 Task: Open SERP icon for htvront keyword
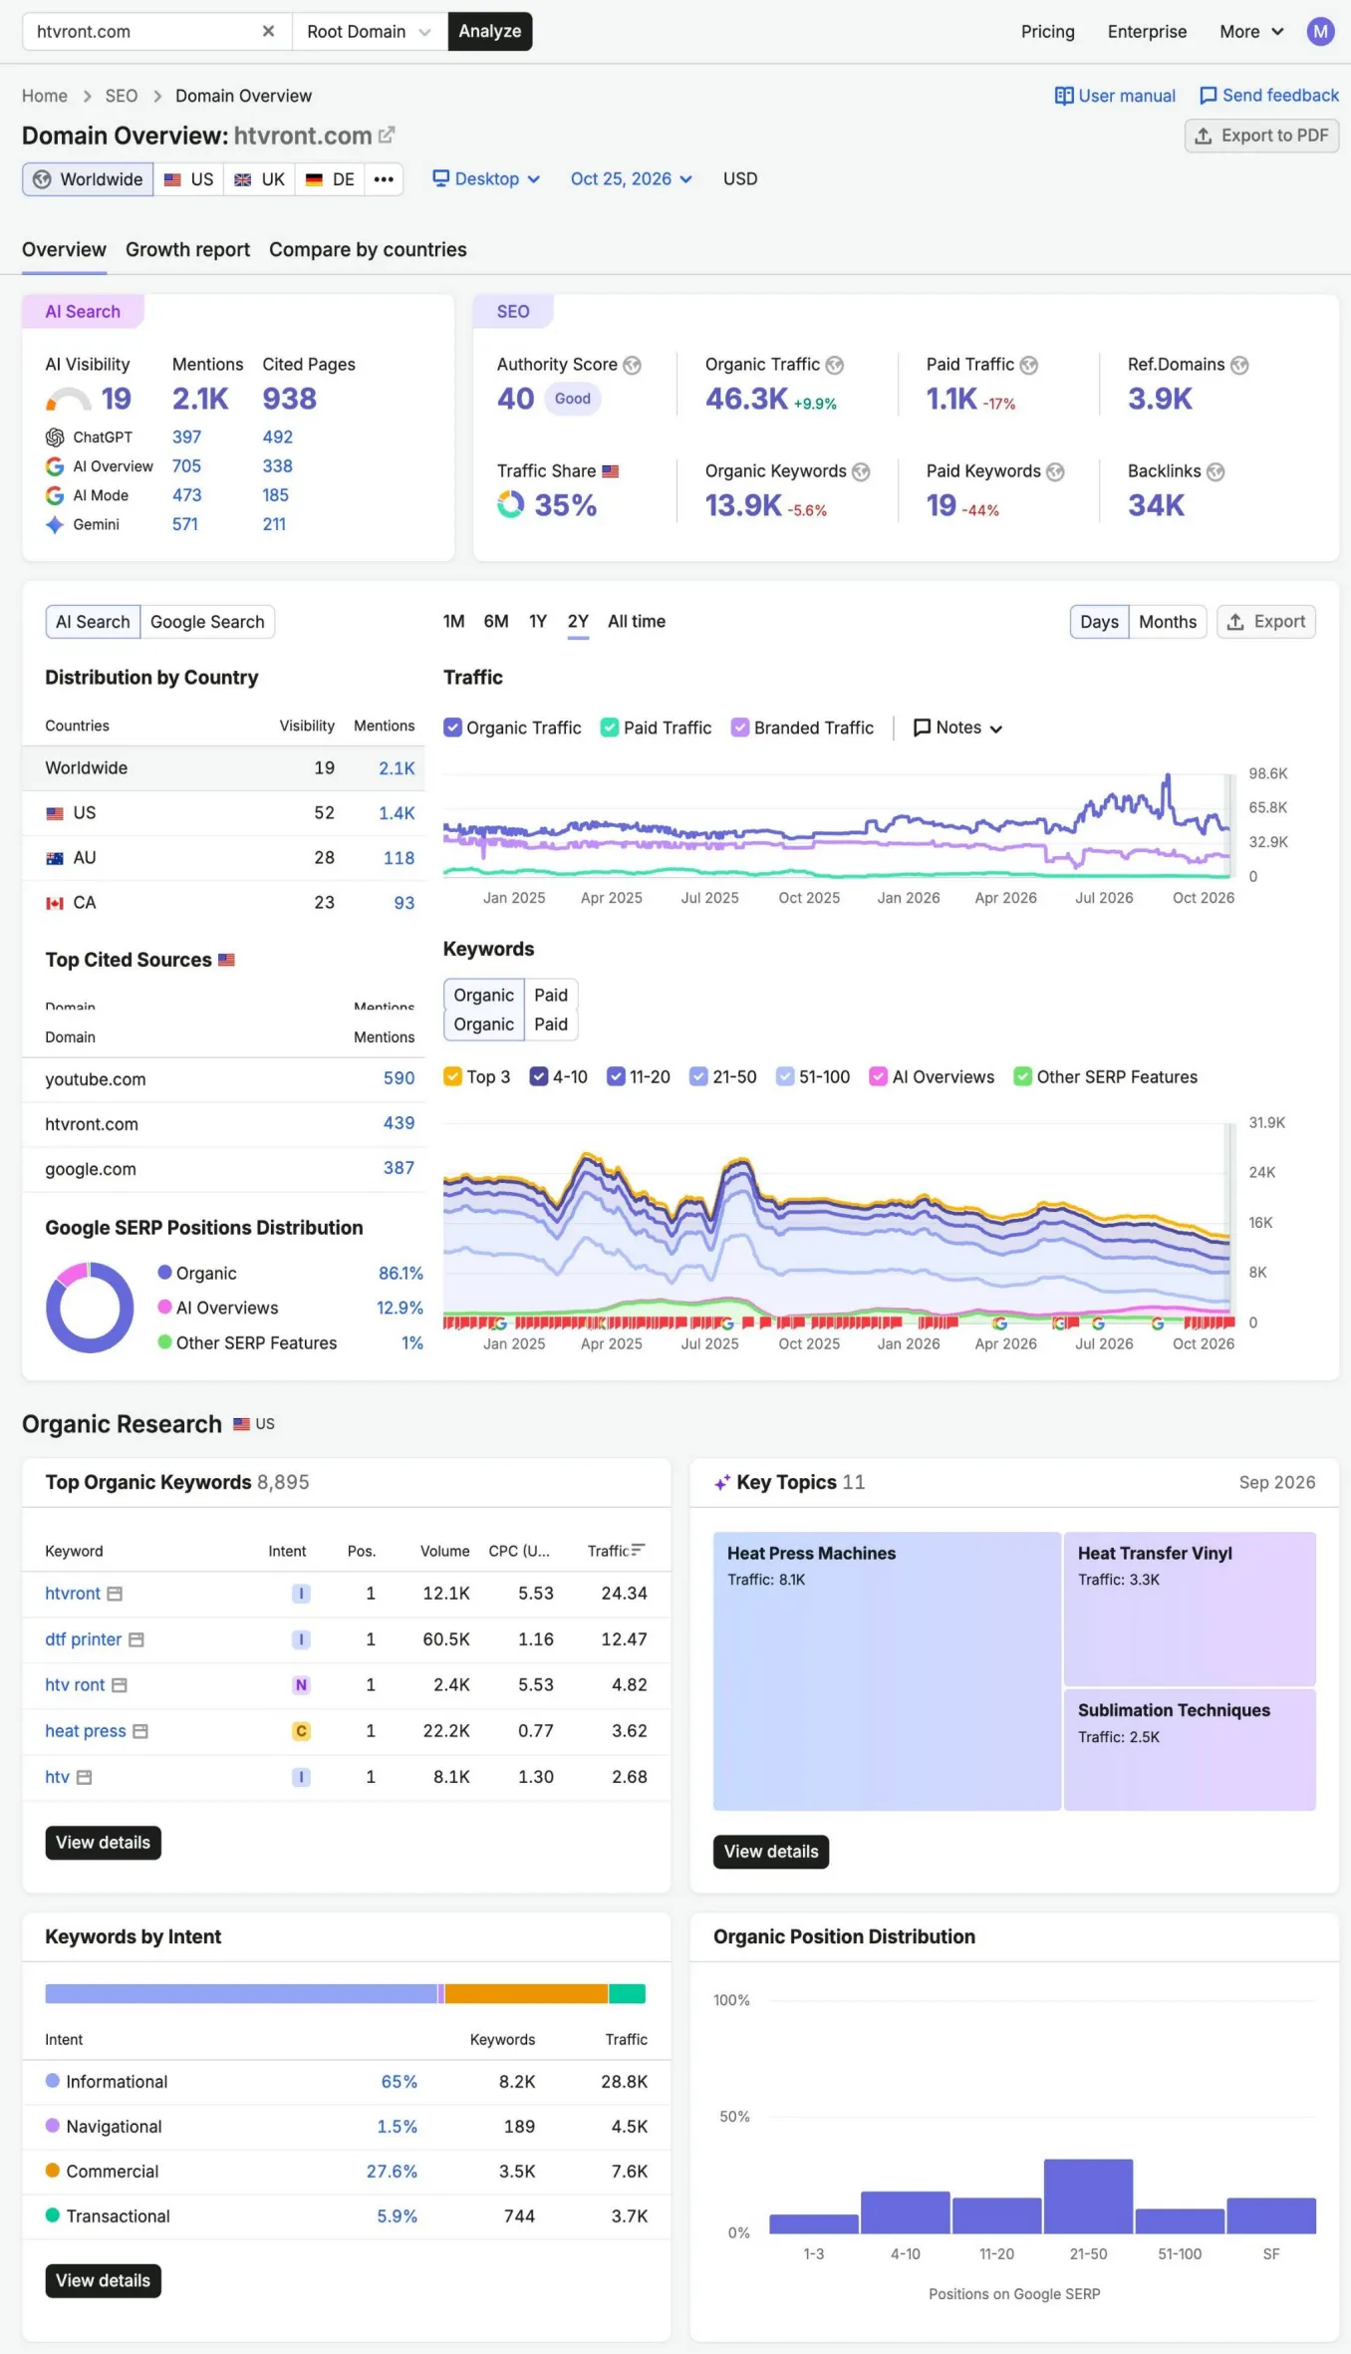(x=115, y=1594)
